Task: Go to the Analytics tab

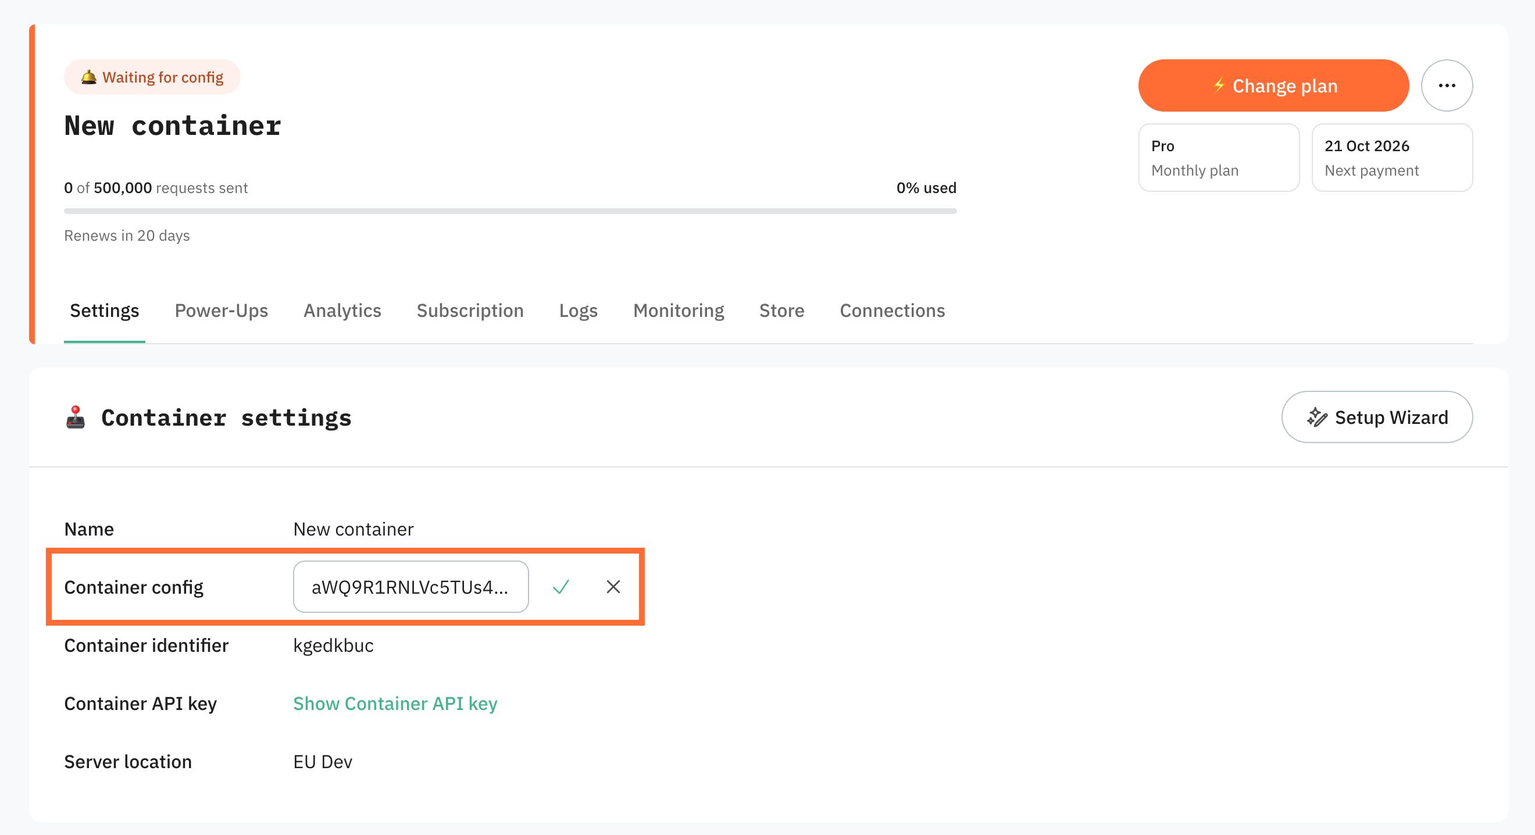Action: (342, 311)
